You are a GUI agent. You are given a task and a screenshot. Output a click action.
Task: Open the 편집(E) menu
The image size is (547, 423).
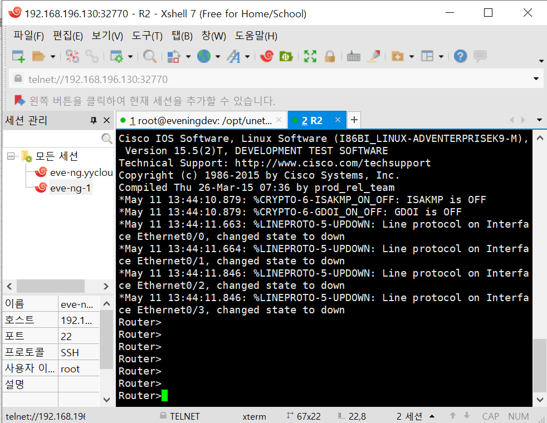[67, 36]
